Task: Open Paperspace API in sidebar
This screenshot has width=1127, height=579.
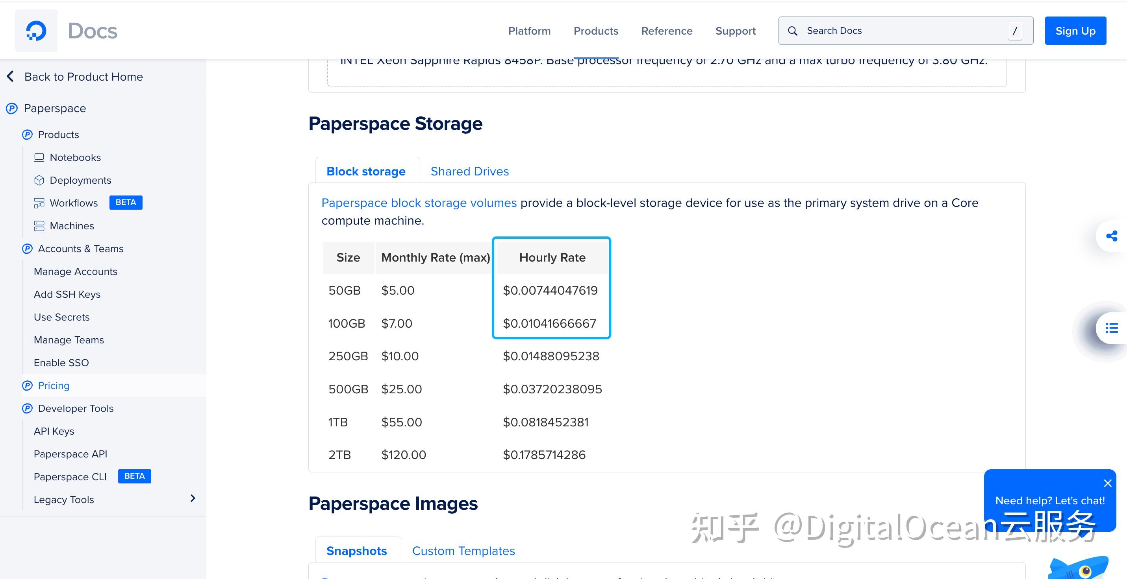Action: tap(70, 454)
